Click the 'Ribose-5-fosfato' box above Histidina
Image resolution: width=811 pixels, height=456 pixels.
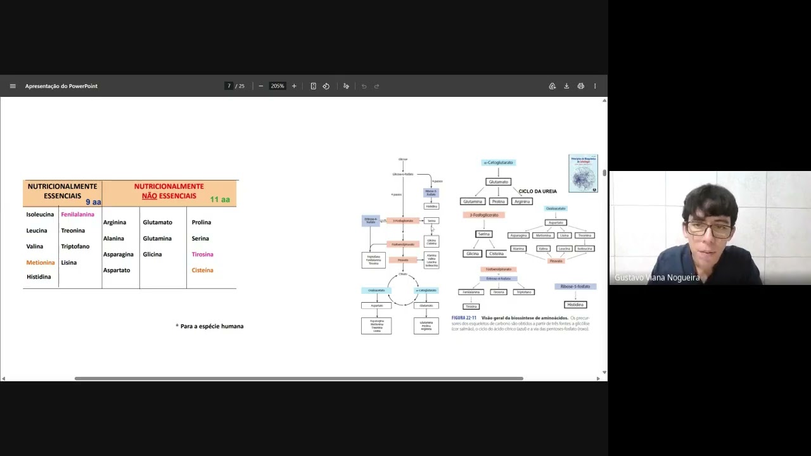point(575,287)
